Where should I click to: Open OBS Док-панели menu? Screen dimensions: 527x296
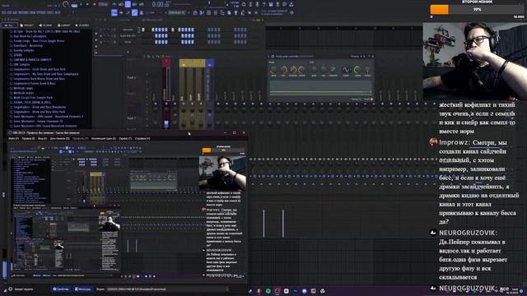tap(59, 138)
